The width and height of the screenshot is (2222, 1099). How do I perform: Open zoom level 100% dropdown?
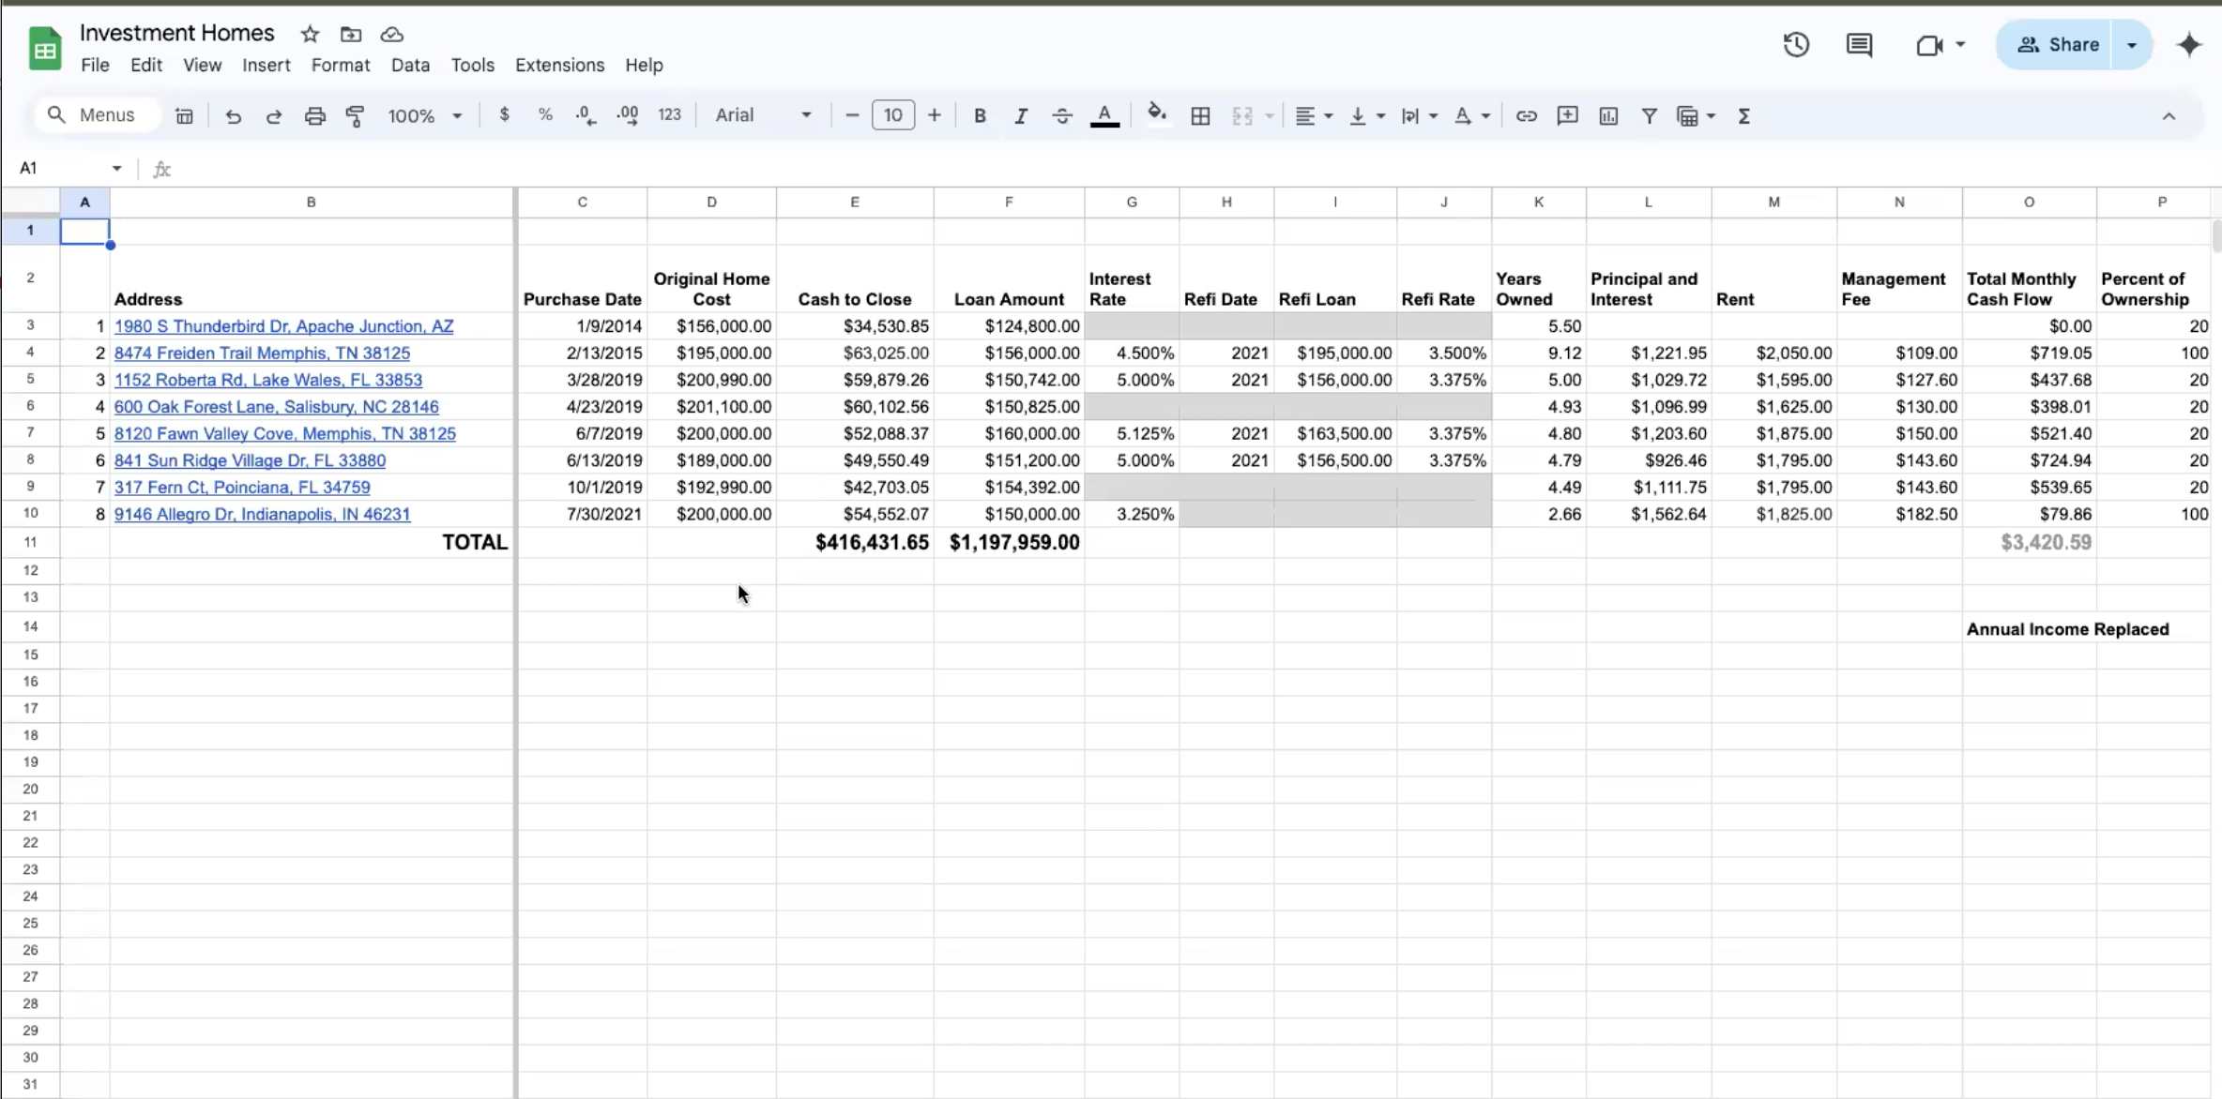pos(425,116)
